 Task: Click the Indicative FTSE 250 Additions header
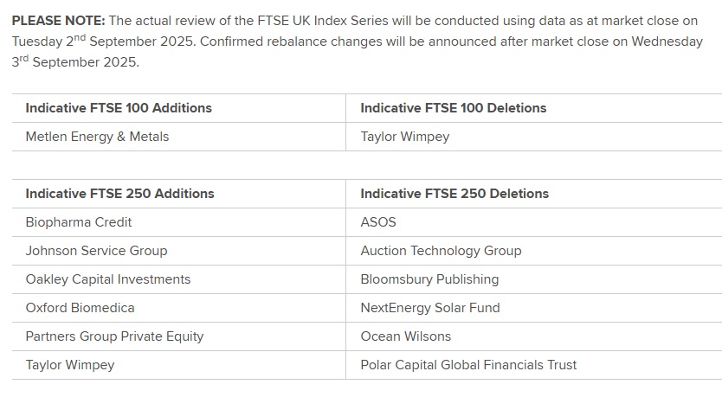click(119, 194)
